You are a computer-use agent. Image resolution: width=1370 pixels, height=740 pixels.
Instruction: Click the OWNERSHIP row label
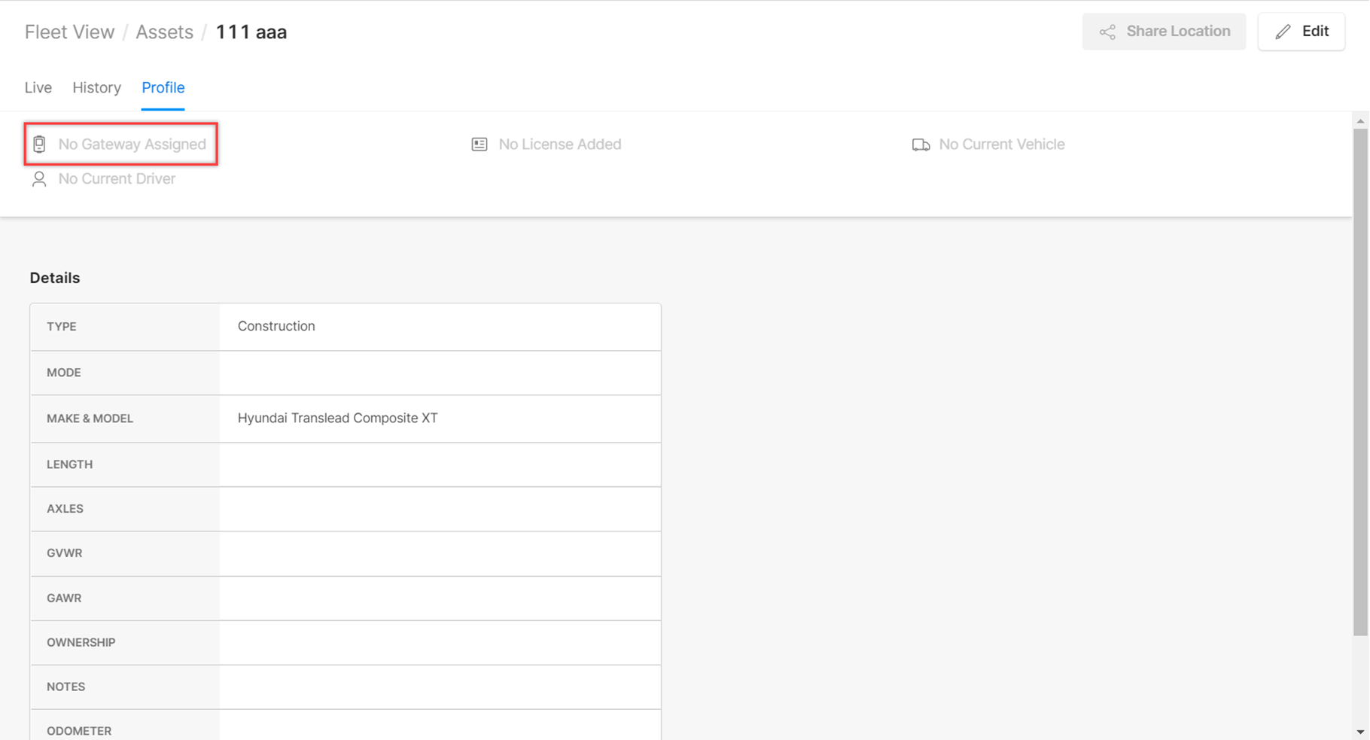81,643
